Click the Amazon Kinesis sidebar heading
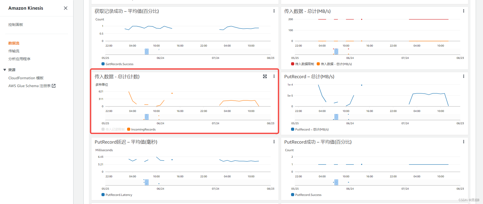This screenshot has height=204, width=483. (26, 8)
